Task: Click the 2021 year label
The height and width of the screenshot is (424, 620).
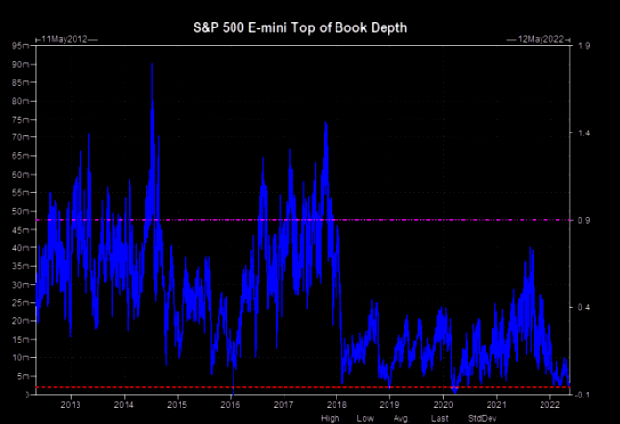Action: click(496, 405)
